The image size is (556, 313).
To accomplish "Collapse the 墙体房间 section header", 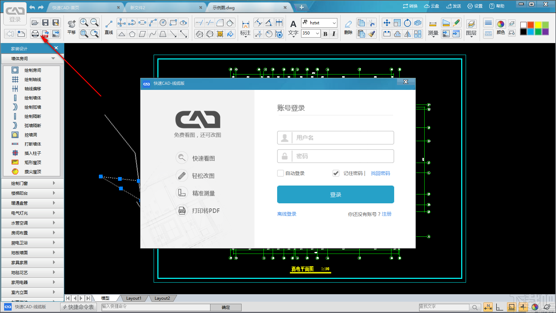I will tap(33, 58).
